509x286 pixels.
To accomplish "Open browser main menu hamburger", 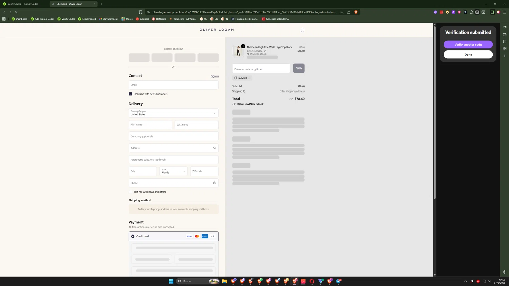I will [505, 12].
